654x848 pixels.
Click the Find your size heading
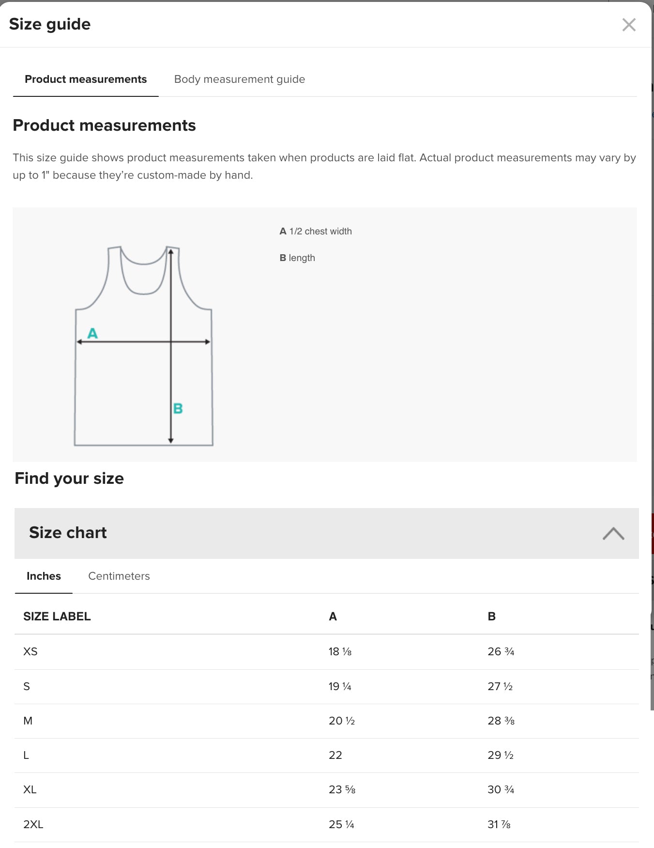(x=69, y=478)
